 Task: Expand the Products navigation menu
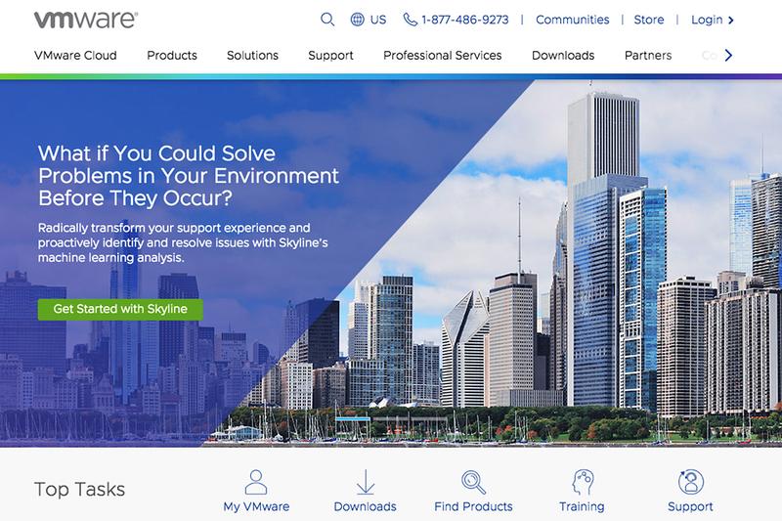[172, 56]
